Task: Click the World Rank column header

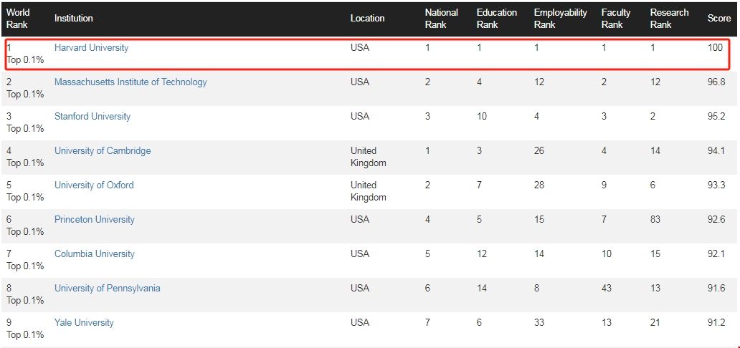Action: click(18, 19)
